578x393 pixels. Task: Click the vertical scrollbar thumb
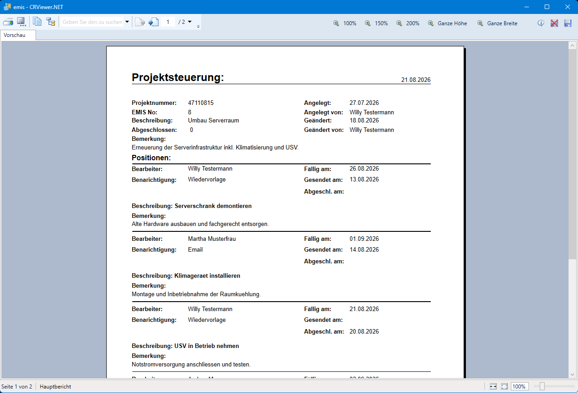tap(572, 154)
